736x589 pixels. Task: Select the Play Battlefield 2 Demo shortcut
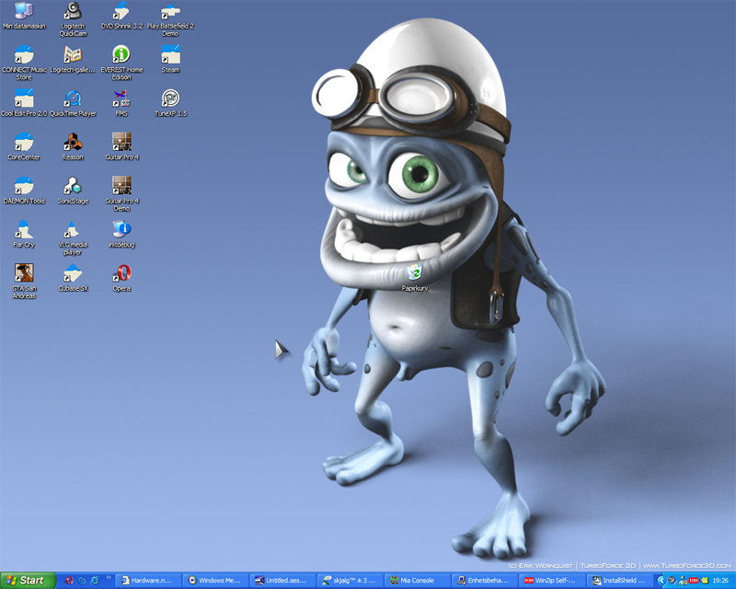pos(170,18)
